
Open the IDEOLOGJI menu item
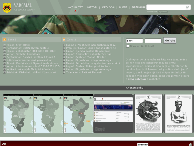pyautogui.click(x=108, y=8)
